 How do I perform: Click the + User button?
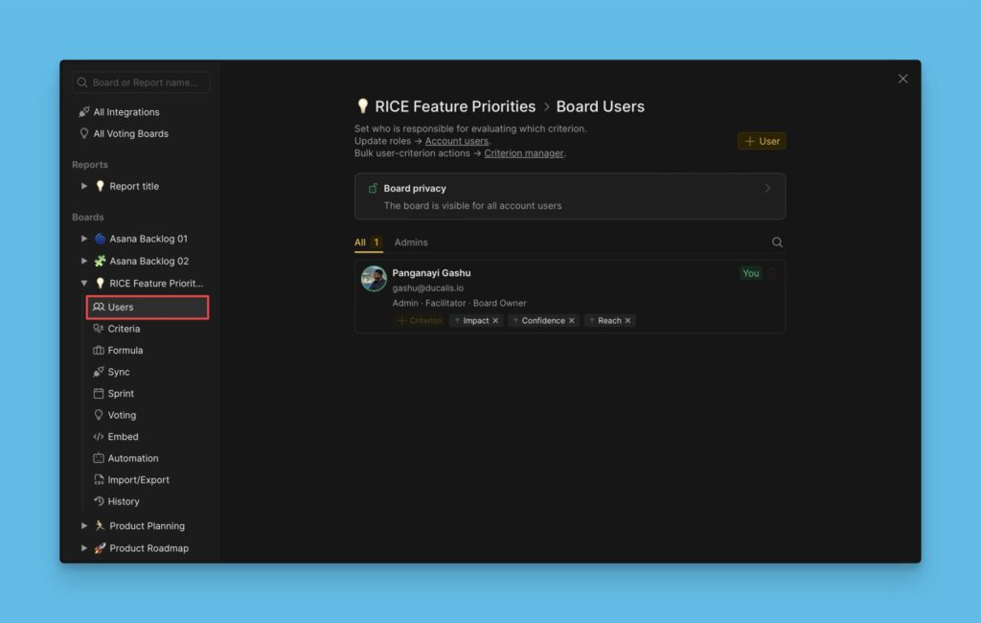762,140
